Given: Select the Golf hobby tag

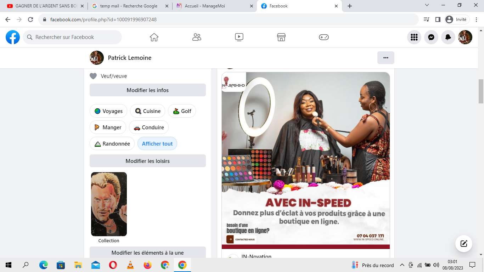Looking at the screenshot, I should tap(182, 111).
